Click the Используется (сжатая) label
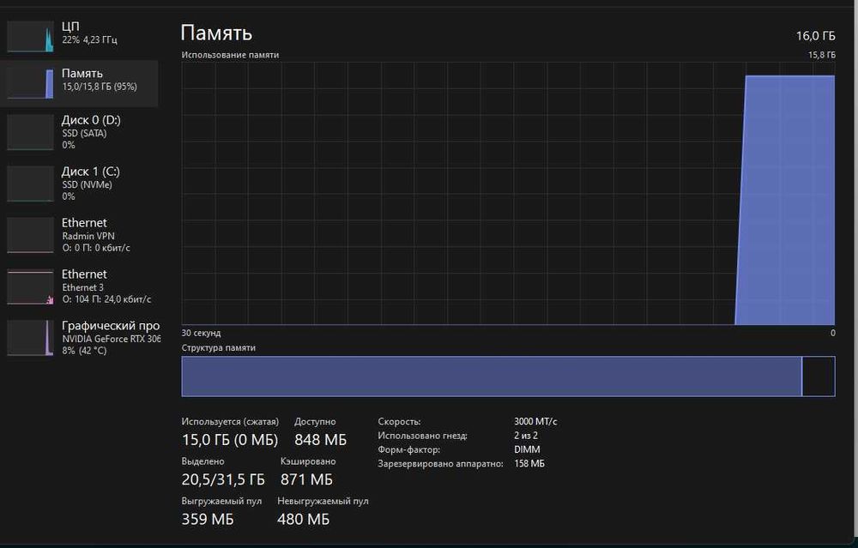The height and width of the screenshot is (548, 858). point(230,422)
